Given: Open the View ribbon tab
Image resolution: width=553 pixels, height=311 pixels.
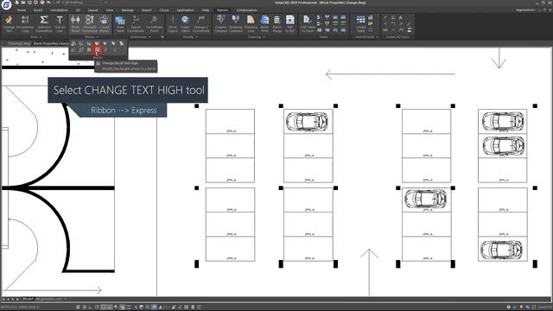Looking at the screenshot, I should [x=110, y=10].
